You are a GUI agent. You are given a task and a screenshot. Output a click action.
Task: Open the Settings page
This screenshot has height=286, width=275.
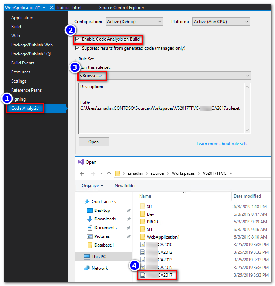click(x=19, y=81)
